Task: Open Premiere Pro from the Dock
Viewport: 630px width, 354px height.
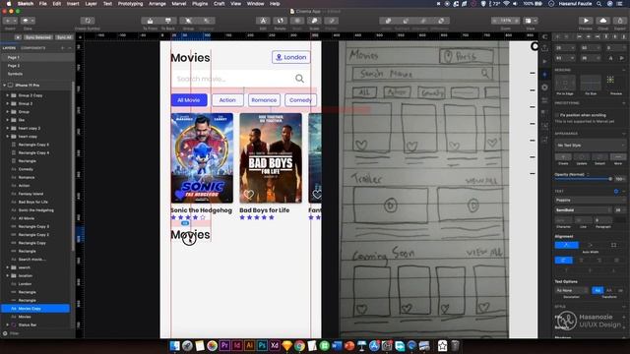Action: (x=224, y=345)
